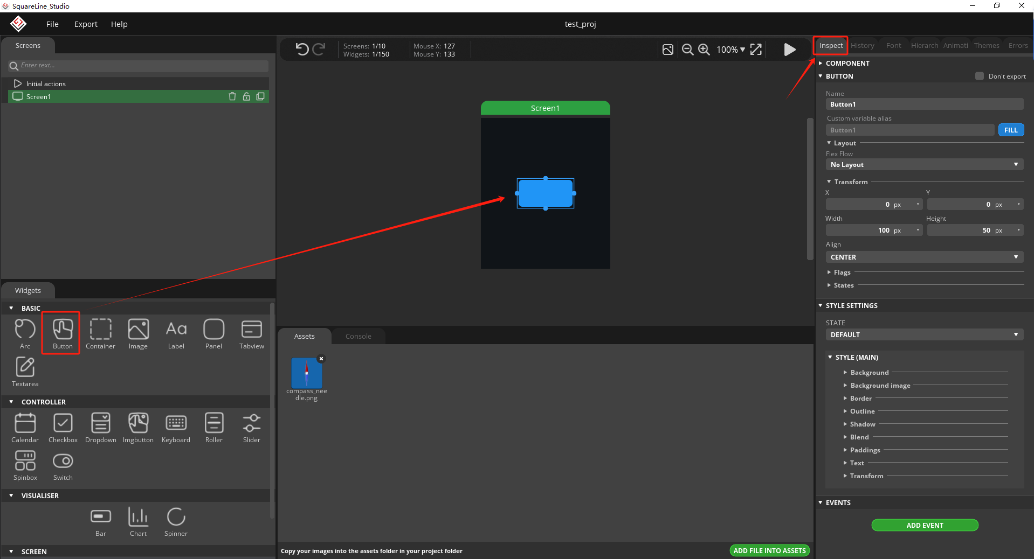
Task: Select the Tabview widget icon
Action: (x=251, y=330)
